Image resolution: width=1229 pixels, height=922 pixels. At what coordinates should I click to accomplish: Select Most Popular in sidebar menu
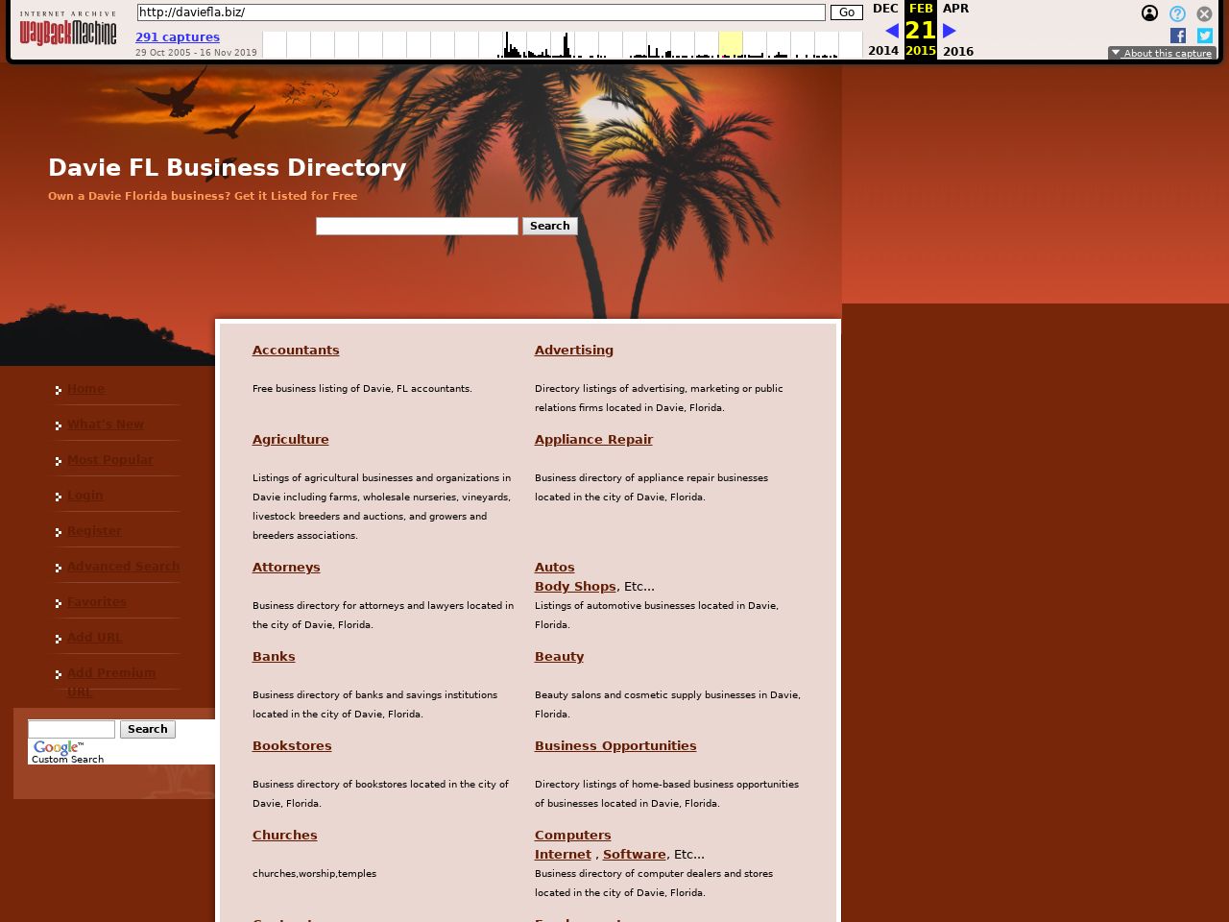tap(110, 460)
